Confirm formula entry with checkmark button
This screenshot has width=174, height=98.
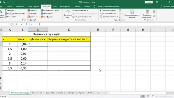point(21,24)
